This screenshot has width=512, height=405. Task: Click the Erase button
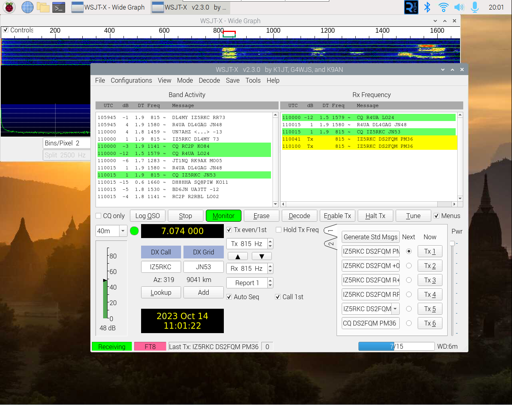(x=261, y=216)
